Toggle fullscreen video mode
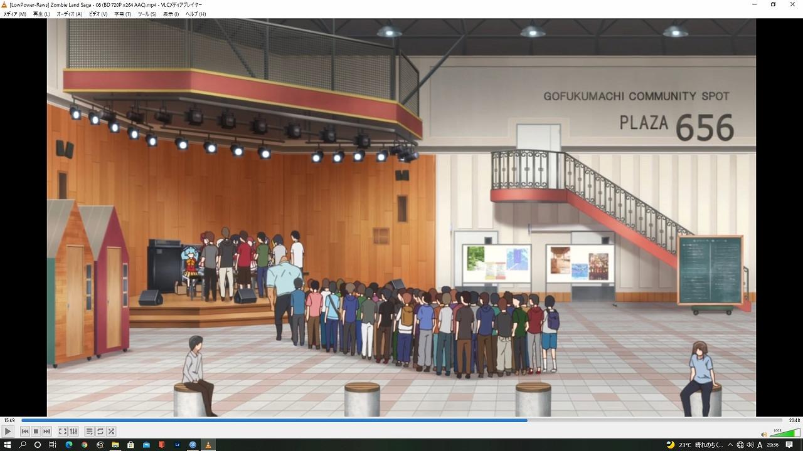The width and height of the screenshot is (803, 451). click(63, 431)
